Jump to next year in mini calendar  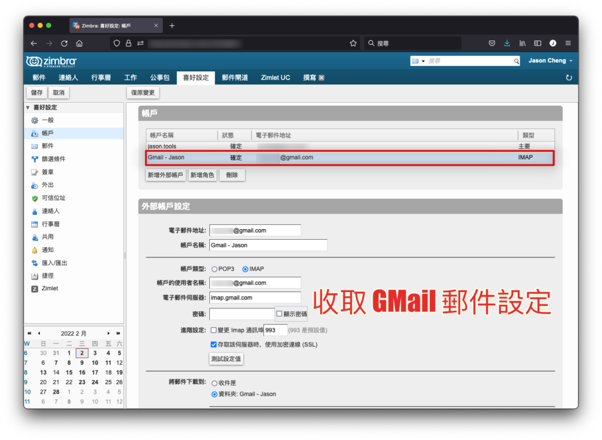pyautogui.click(x=118, y=333)
